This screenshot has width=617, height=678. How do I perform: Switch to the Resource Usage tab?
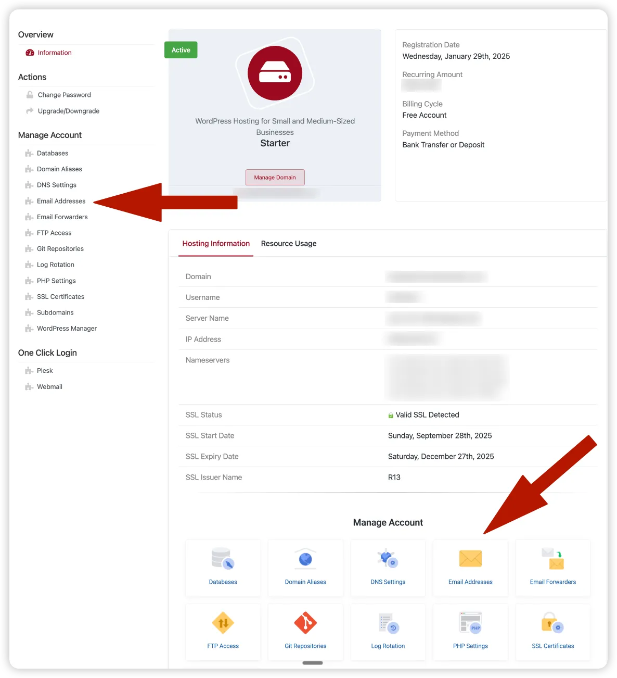pyautogui.click(x=289, y=243)
